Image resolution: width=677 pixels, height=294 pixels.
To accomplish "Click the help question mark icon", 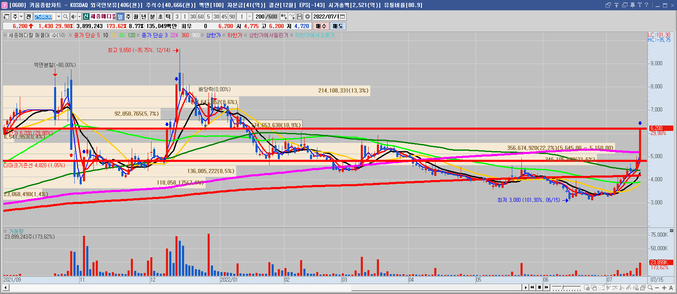I will point(646,5).
